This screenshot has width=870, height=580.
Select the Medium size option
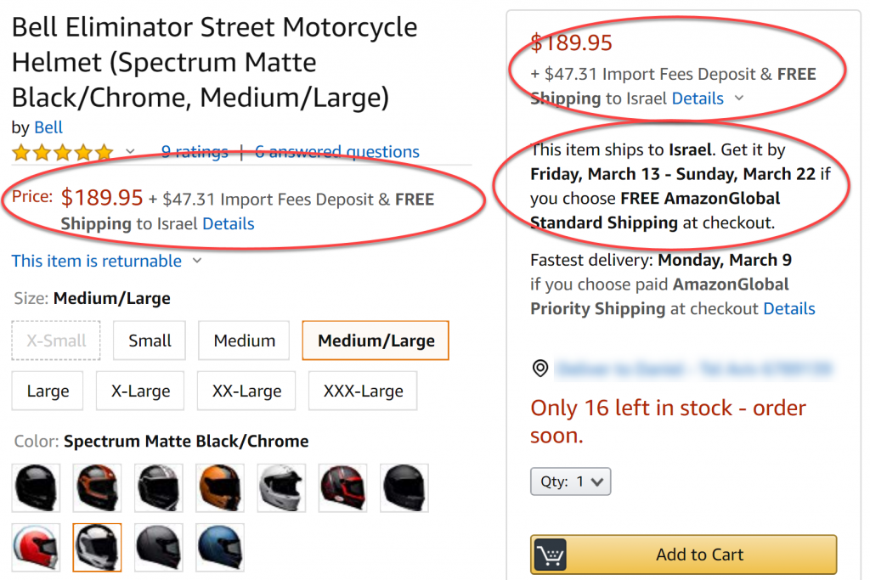(245, 341)
